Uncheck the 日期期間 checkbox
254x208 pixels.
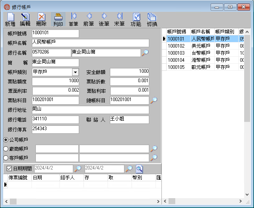pos(9,169)
